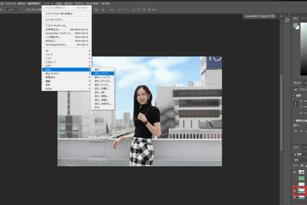This screenshot has width=307, height=205.
Task: Click the layer filter search icon
Action: (x=295, y=154)
